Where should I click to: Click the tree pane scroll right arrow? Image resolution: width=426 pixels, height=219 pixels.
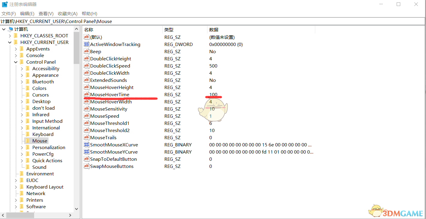(70, 215)
